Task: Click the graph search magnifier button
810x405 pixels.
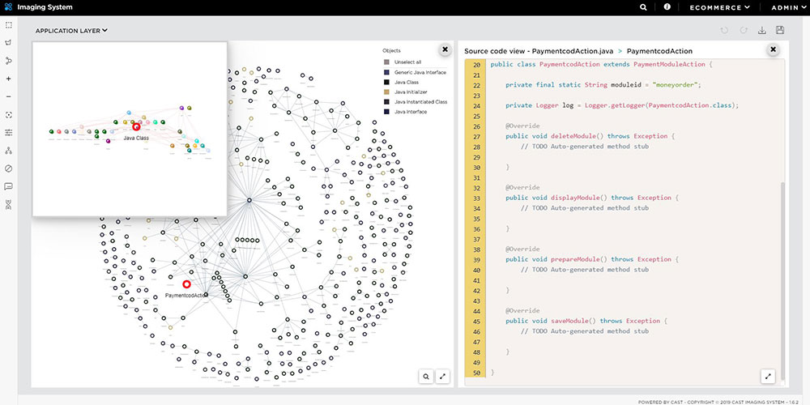Action: coord(425,376)
